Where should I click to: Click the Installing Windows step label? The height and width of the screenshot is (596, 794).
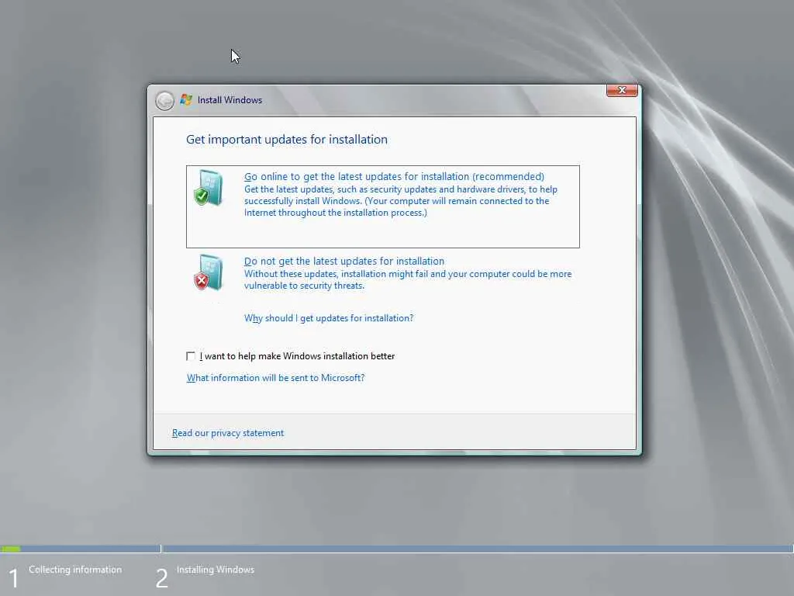pos(216,570)
